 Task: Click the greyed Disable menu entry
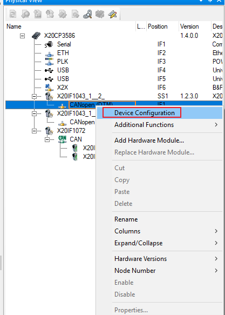159,294
